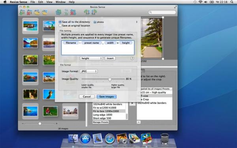The image size is (237, 148).
Task: Click the volume icon in menu bar
Action: click(x=206, y=2)
